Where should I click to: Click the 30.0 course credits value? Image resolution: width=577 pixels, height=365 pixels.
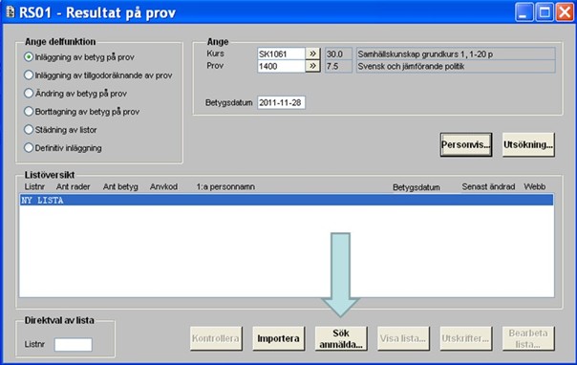click(x=338, y=54)
